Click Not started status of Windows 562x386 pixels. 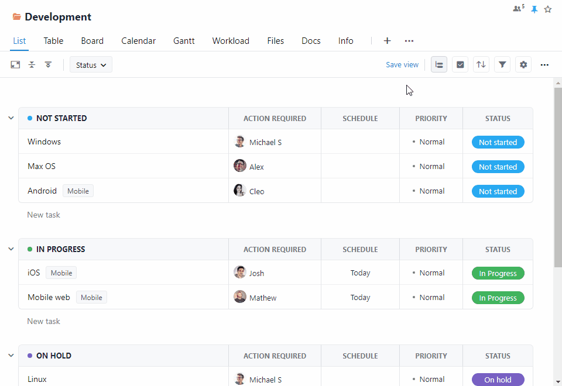point(498,142)
